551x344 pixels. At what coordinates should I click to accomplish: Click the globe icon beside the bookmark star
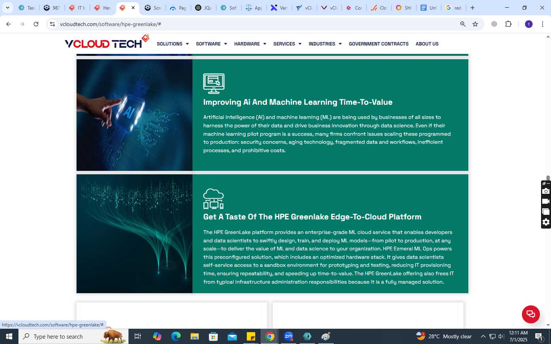[494, 24]
